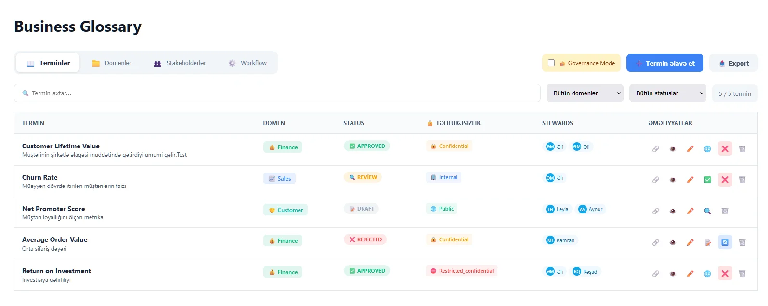Switch to the Domenlər tab
Image resolution: width=768 pixels, height=306 pixels.
pyautogui.click(x=112, y=63)
